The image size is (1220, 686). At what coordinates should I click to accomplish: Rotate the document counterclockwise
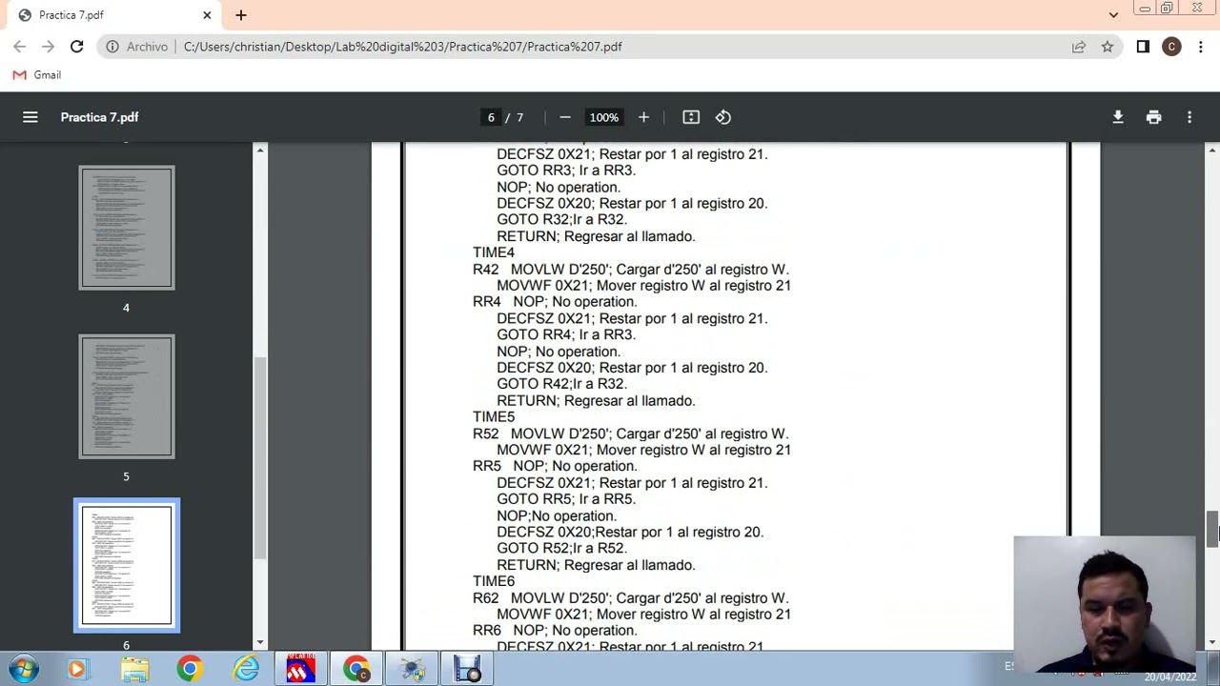click(723, 117)
